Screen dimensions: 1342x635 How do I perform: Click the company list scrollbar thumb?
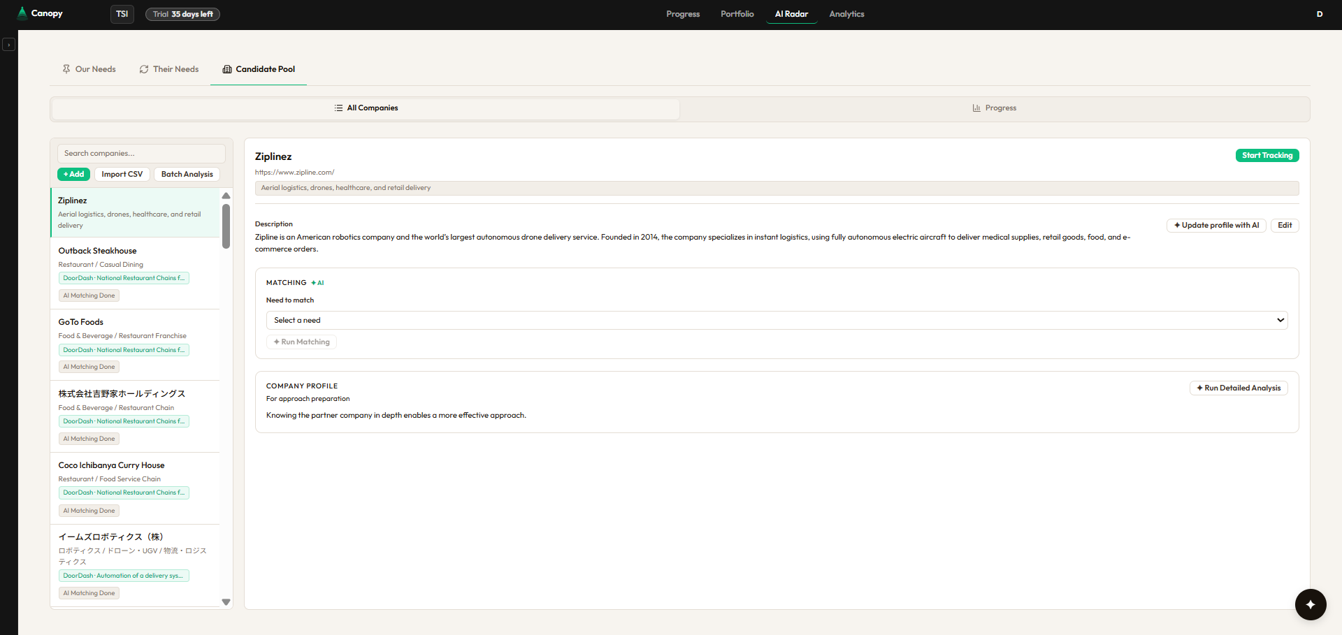point(226,226)
